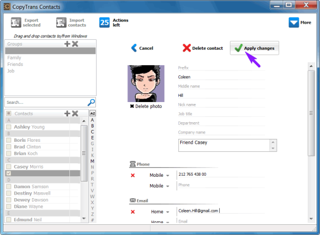Click the blue Cancel back arrow

pos(134,48)
